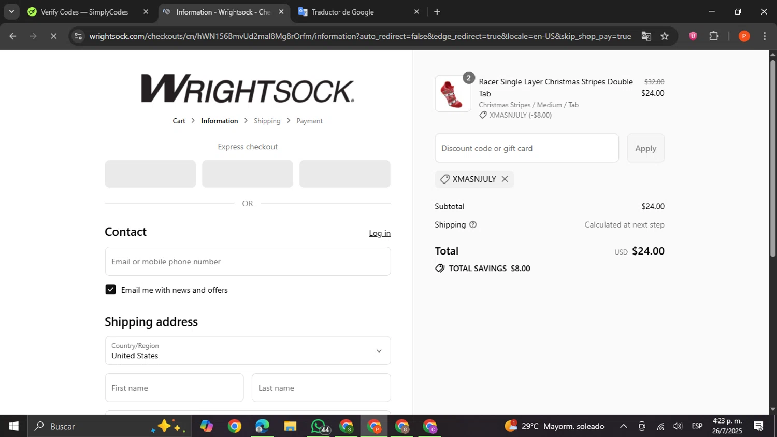Switch the ESP input language indicator

coord(697,426)
